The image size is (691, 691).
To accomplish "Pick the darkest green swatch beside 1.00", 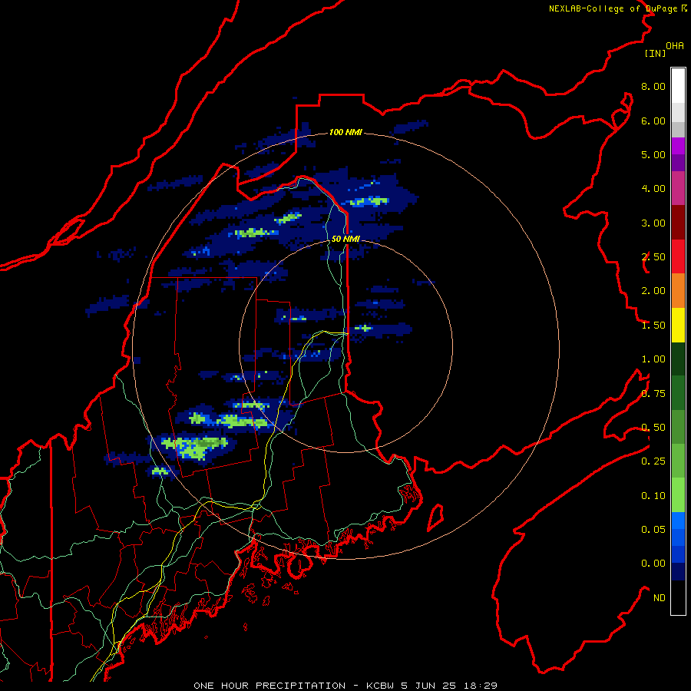I will coord(678,359).
